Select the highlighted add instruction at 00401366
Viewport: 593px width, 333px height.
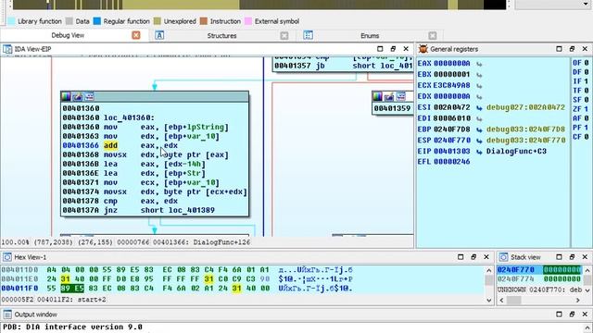[x=110, y=145]
